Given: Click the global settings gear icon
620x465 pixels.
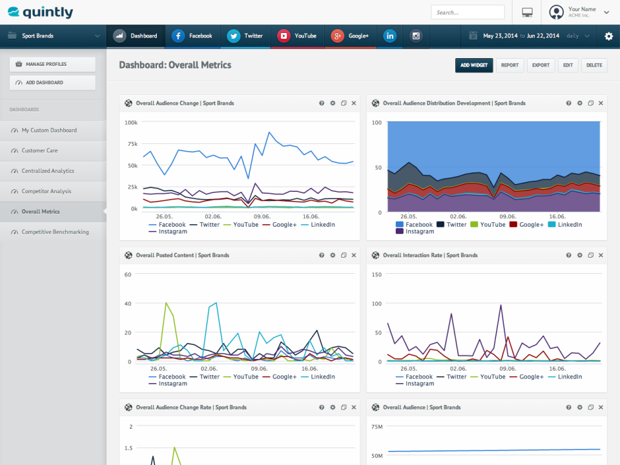Looking at the screenshot, I should (x=608, y=36).
